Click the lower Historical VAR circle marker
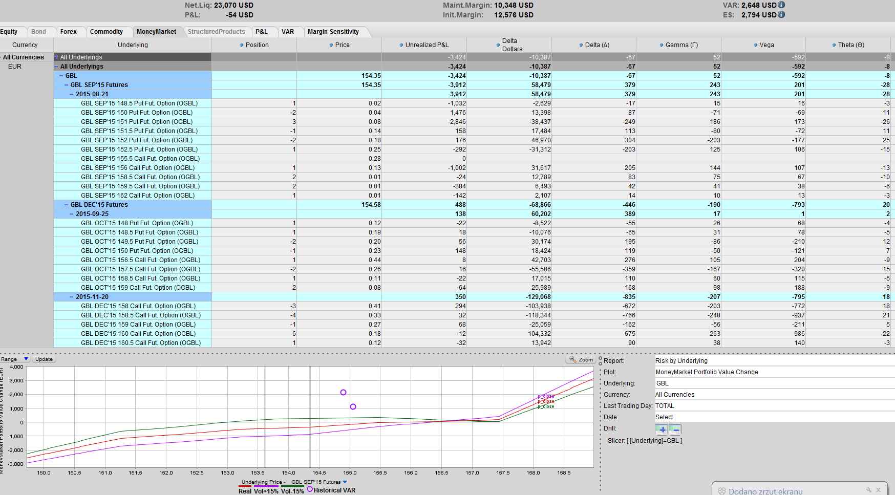This screenshot has height=495, width=895. click(x=353, y=407)
